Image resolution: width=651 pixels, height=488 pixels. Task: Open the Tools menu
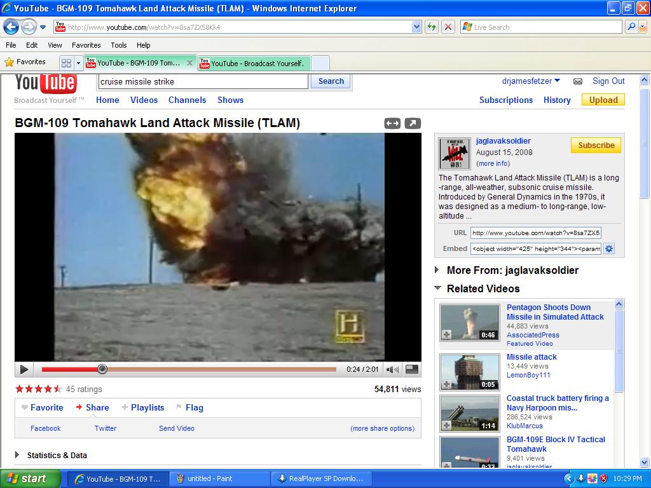pos(119,45)
